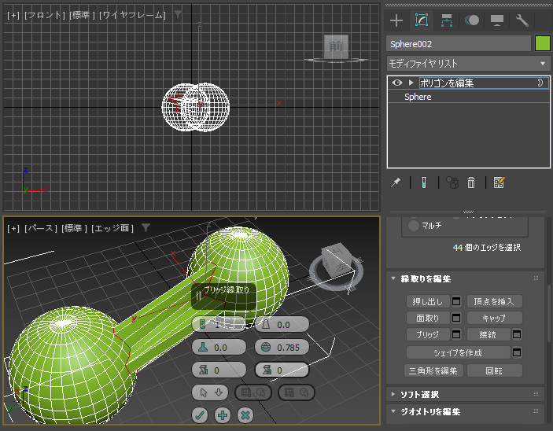553x431 pixels.
Task: Click the Twist 1 field
Action: coord(219,370)
